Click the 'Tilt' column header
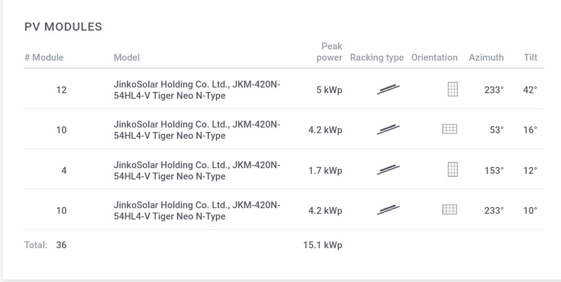 530,58
